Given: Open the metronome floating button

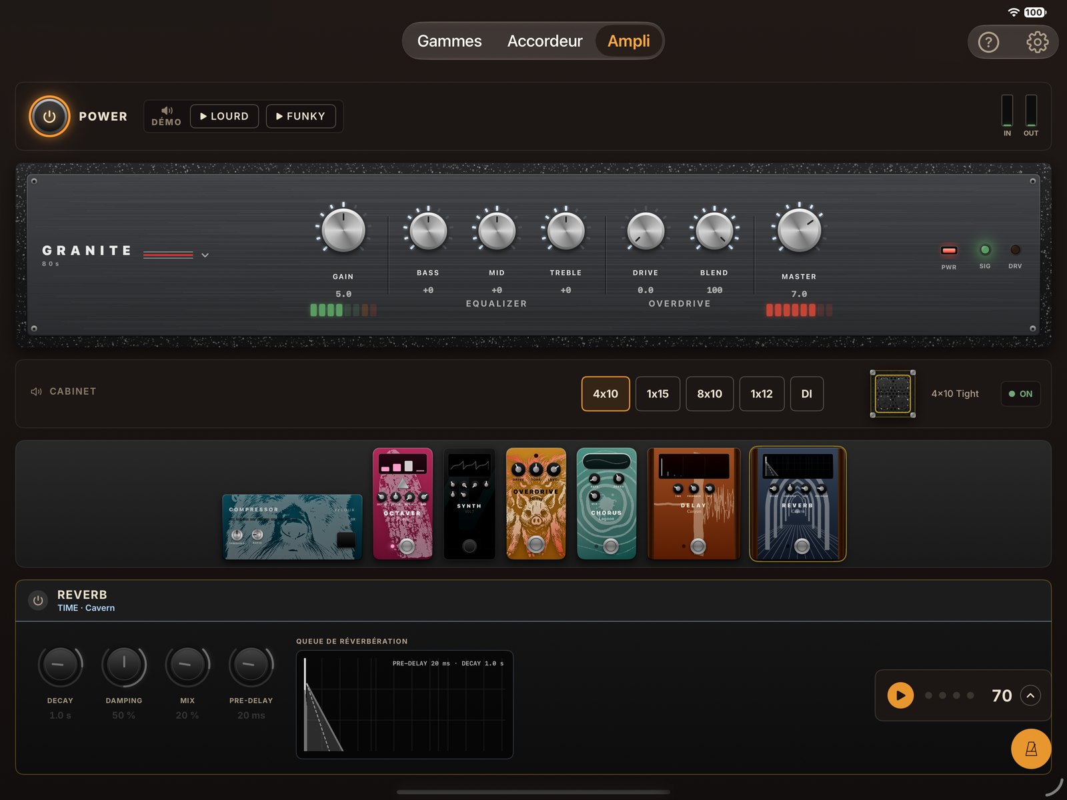Looking at the screenshot, I should [x=1031, y=749].
